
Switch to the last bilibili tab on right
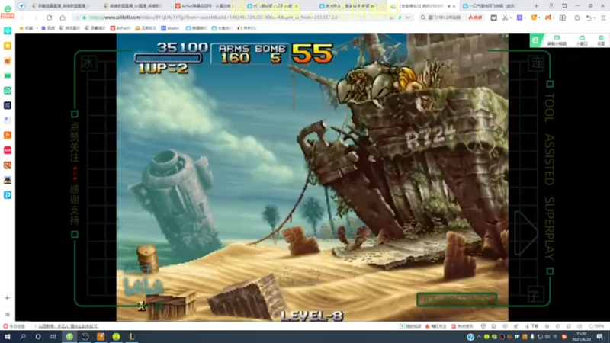coord(492,6)
